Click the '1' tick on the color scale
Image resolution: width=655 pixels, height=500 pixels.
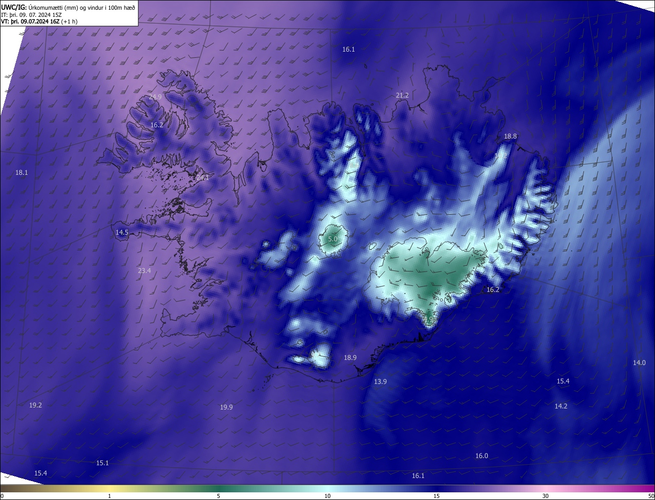(x=110, y=496)
